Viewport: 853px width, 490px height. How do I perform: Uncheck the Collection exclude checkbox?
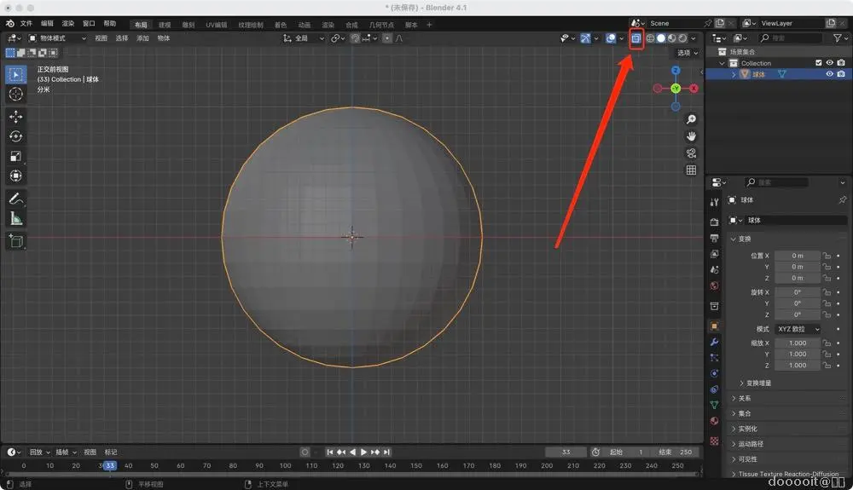pos(819,63)
